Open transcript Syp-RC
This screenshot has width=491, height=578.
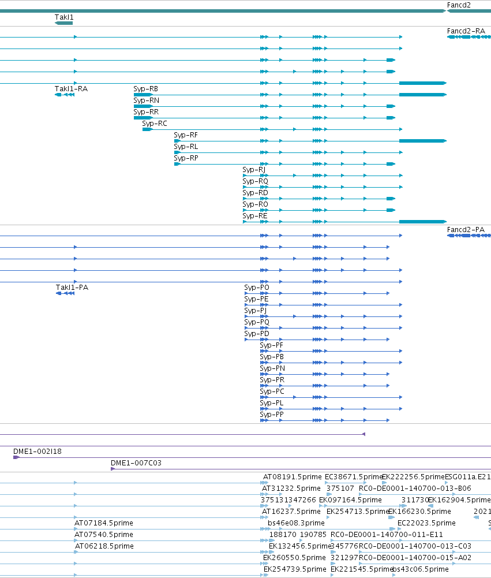[155, 124]
